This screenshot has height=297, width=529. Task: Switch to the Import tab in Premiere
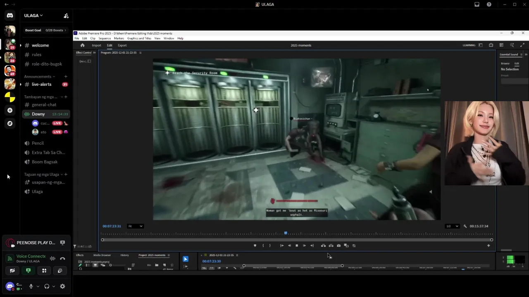[96, 45]
